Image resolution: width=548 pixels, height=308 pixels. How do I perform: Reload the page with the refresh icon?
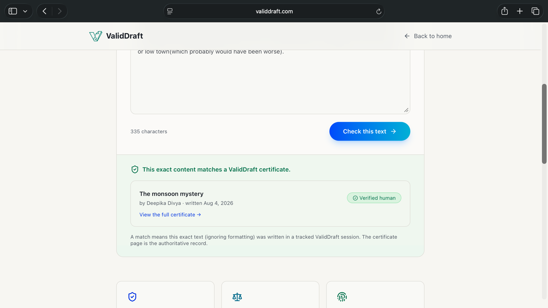tap(378, 11)
